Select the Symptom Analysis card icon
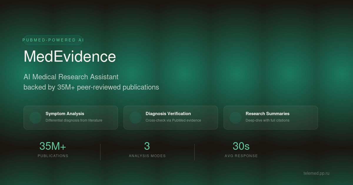353x185 pixels. pyautogui.click(x=35, y=117)
